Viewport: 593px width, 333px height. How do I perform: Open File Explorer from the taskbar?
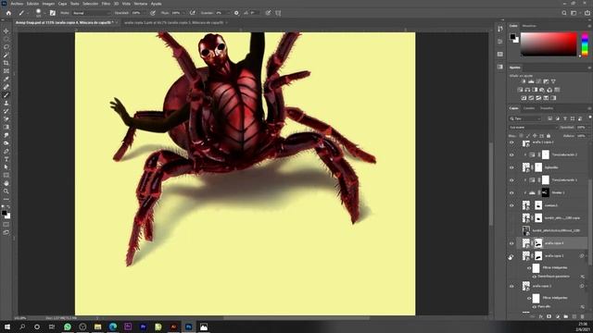(97, 327)
